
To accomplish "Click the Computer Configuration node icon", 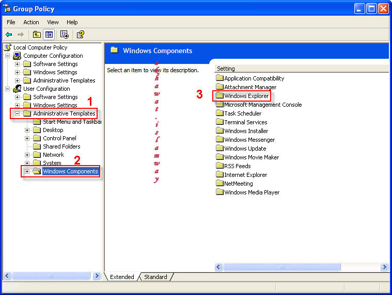I will point(17,56).
